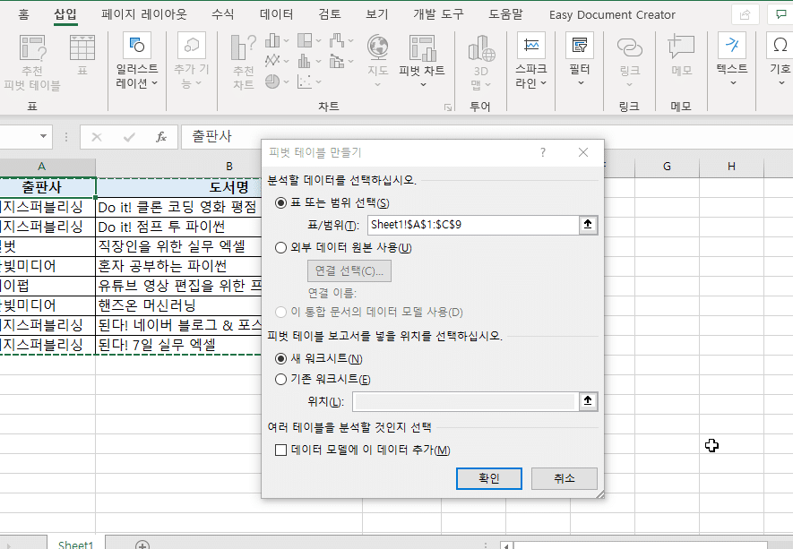This screenshot has width=793, height=549.
Task: Add a new sheet with plus button
Action: tap(142, 545)
